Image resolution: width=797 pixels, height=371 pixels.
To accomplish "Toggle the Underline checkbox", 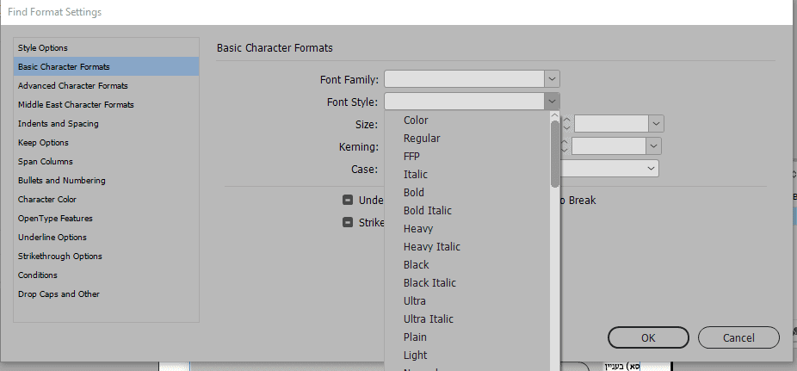I will click(x=348, y=200).
